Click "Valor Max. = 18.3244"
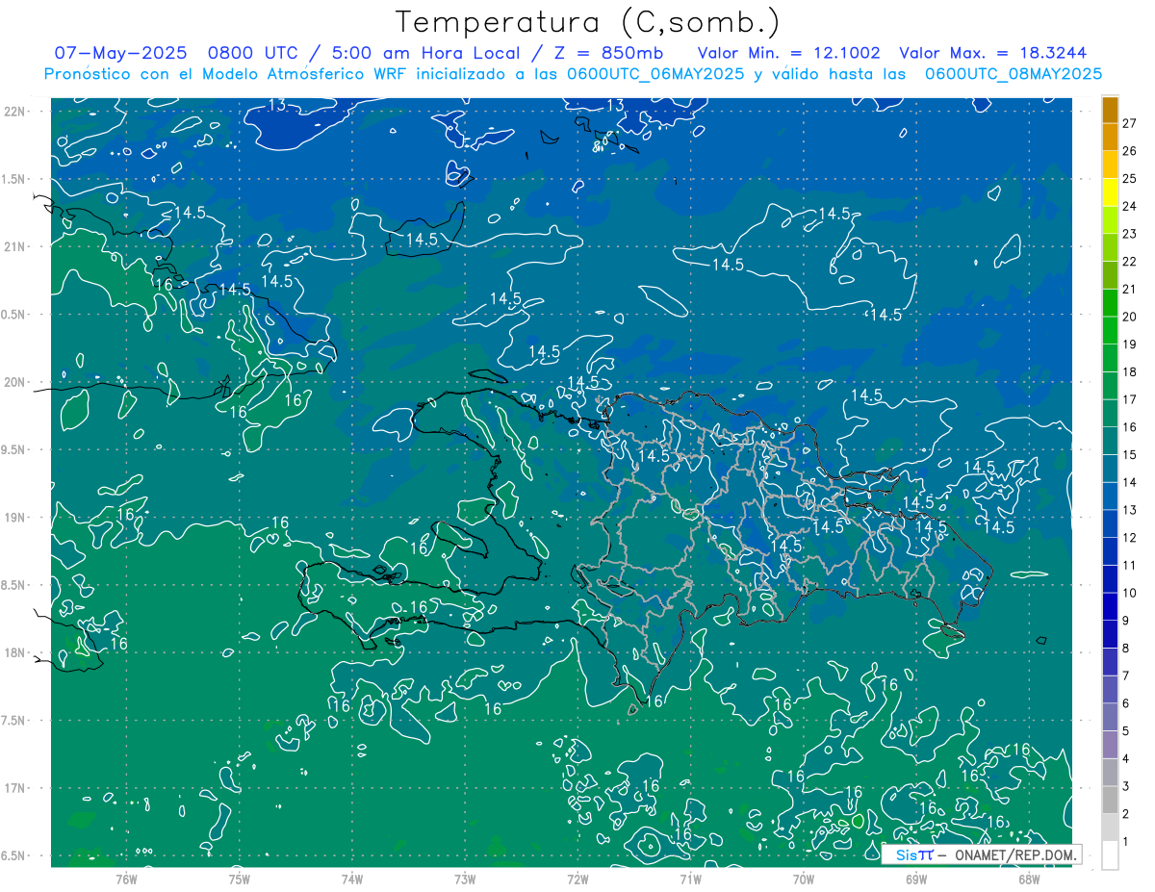Screen dimensions: 1155x892 tap(992, 53)
